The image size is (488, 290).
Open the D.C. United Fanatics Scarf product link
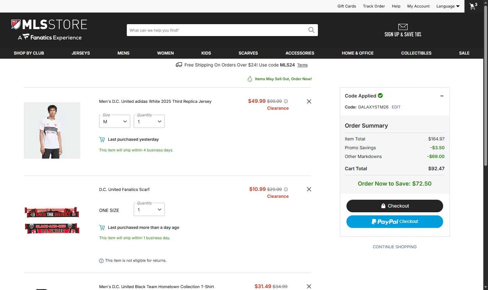click(124, 189)
